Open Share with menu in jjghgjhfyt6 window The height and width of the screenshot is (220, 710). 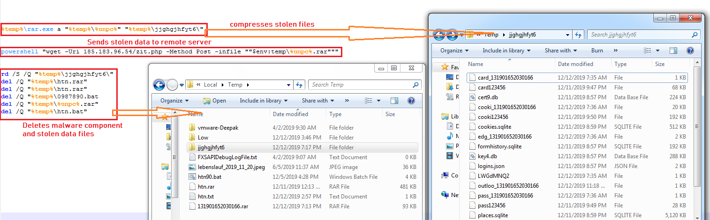560,51
